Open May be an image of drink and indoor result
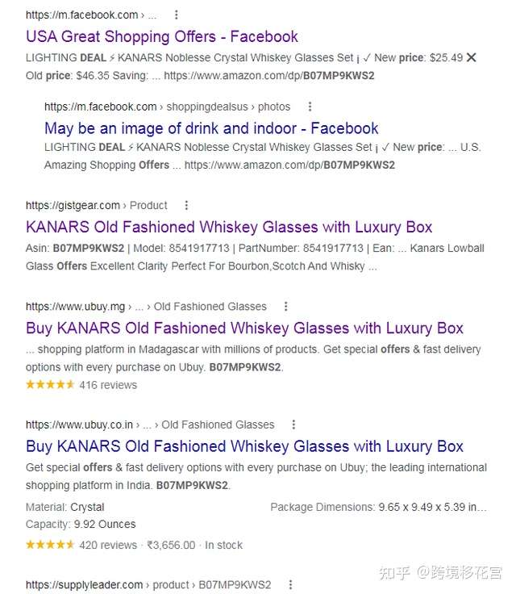Image resolution: width=516 pixels, height=594 pixels. coord(211,128)
